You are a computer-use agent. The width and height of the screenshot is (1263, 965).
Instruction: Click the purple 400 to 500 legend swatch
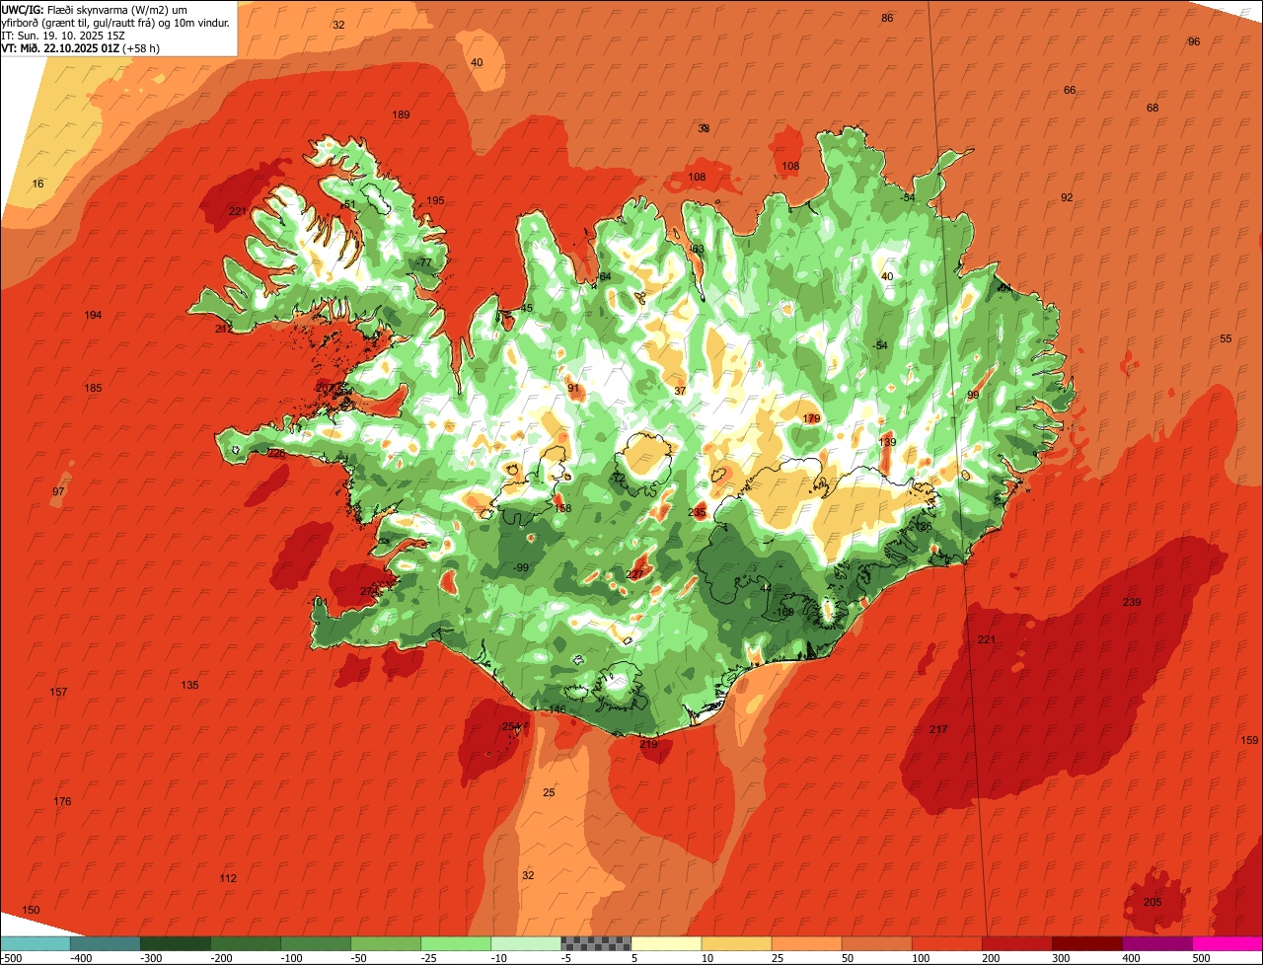coord(1156,943)
